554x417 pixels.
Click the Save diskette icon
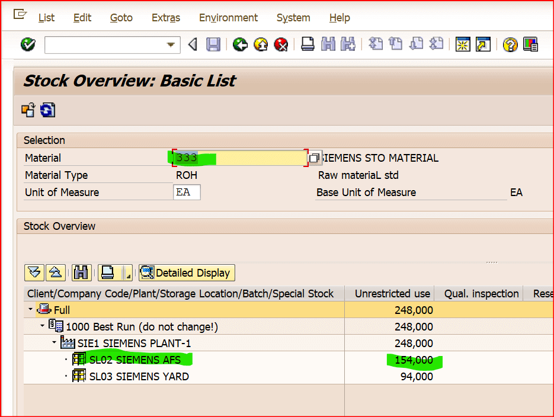[213, 45]
